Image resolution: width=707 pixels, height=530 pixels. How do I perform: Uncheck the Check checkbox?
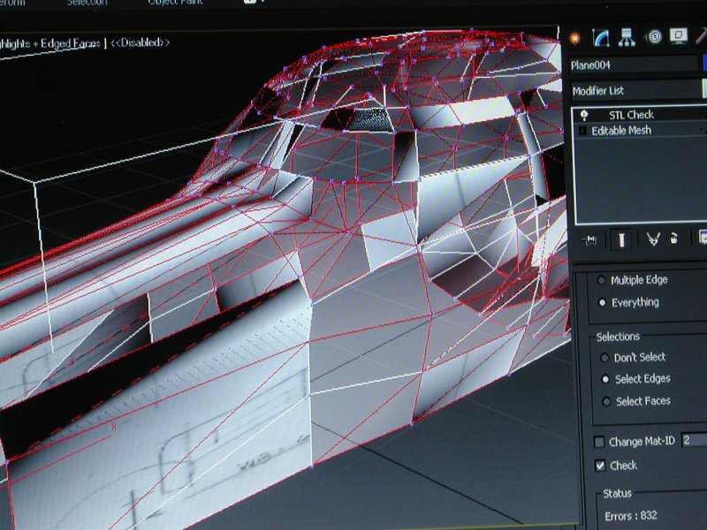point(600,466)
